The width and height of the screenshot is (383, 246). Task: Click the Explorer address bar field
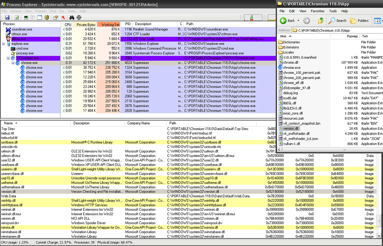coord(337,30)
